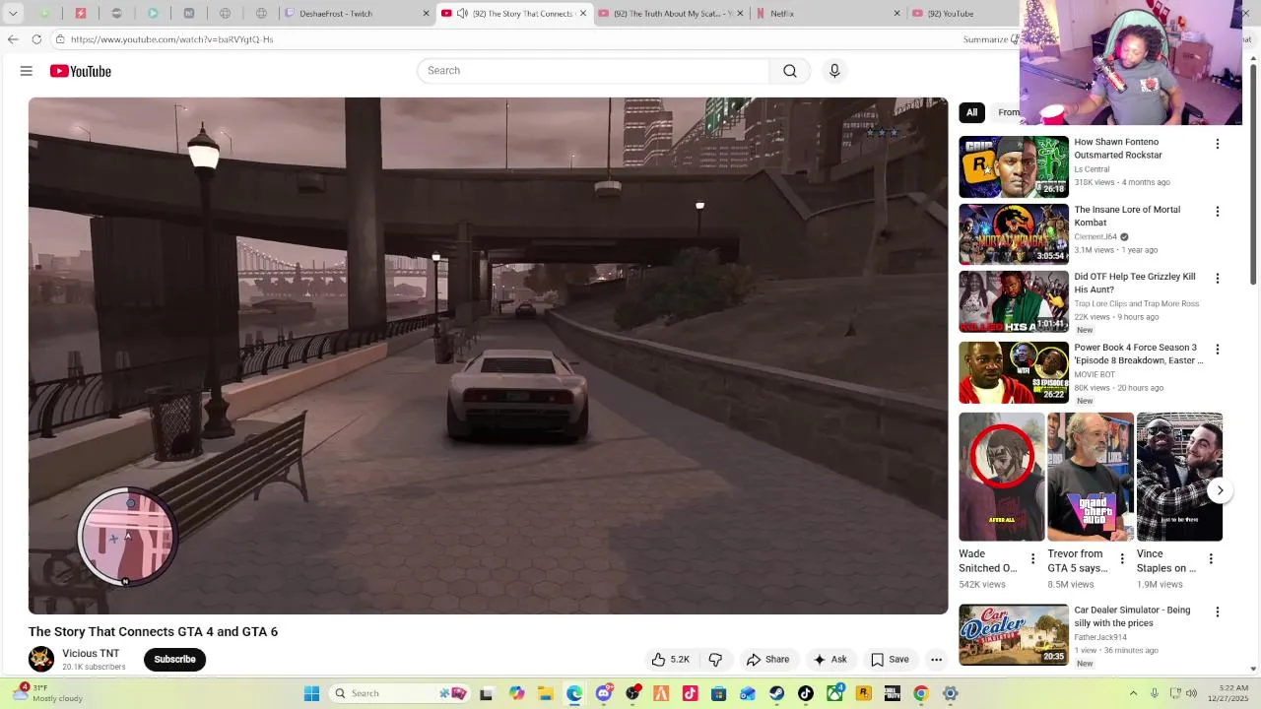Open Did OTF Help Tee Grizzley thumbnail

pyautogui.click(x=1014, y=301)
